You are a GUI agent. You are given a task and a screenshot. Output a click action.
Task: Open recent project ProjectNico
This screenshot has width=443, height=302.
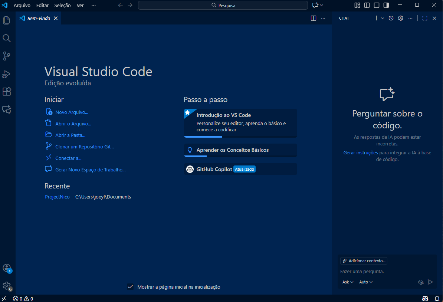click(58, 197)
